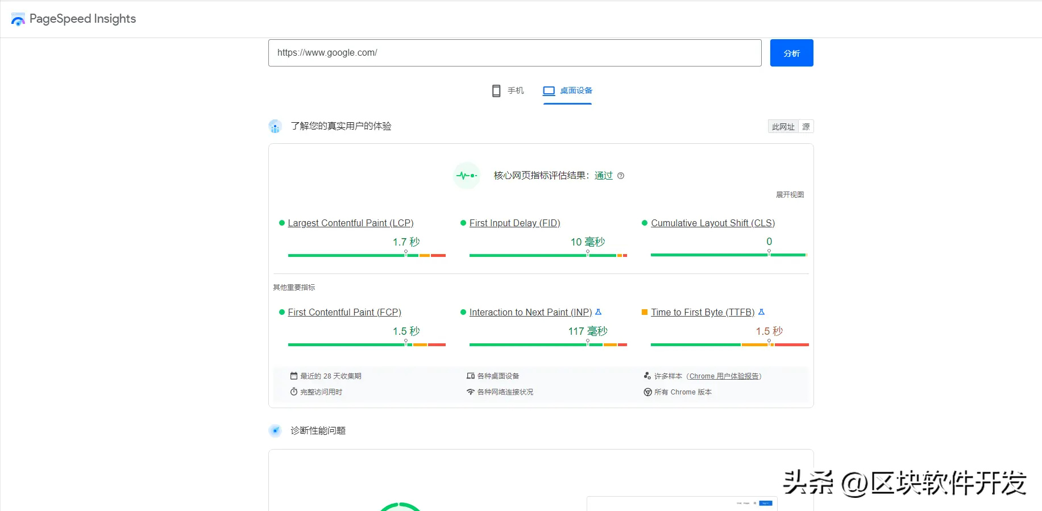Click the 了解您的真实用户的体验 heading
The width and height of the screenshot is (1042, 511).
(x=341, y=126)
